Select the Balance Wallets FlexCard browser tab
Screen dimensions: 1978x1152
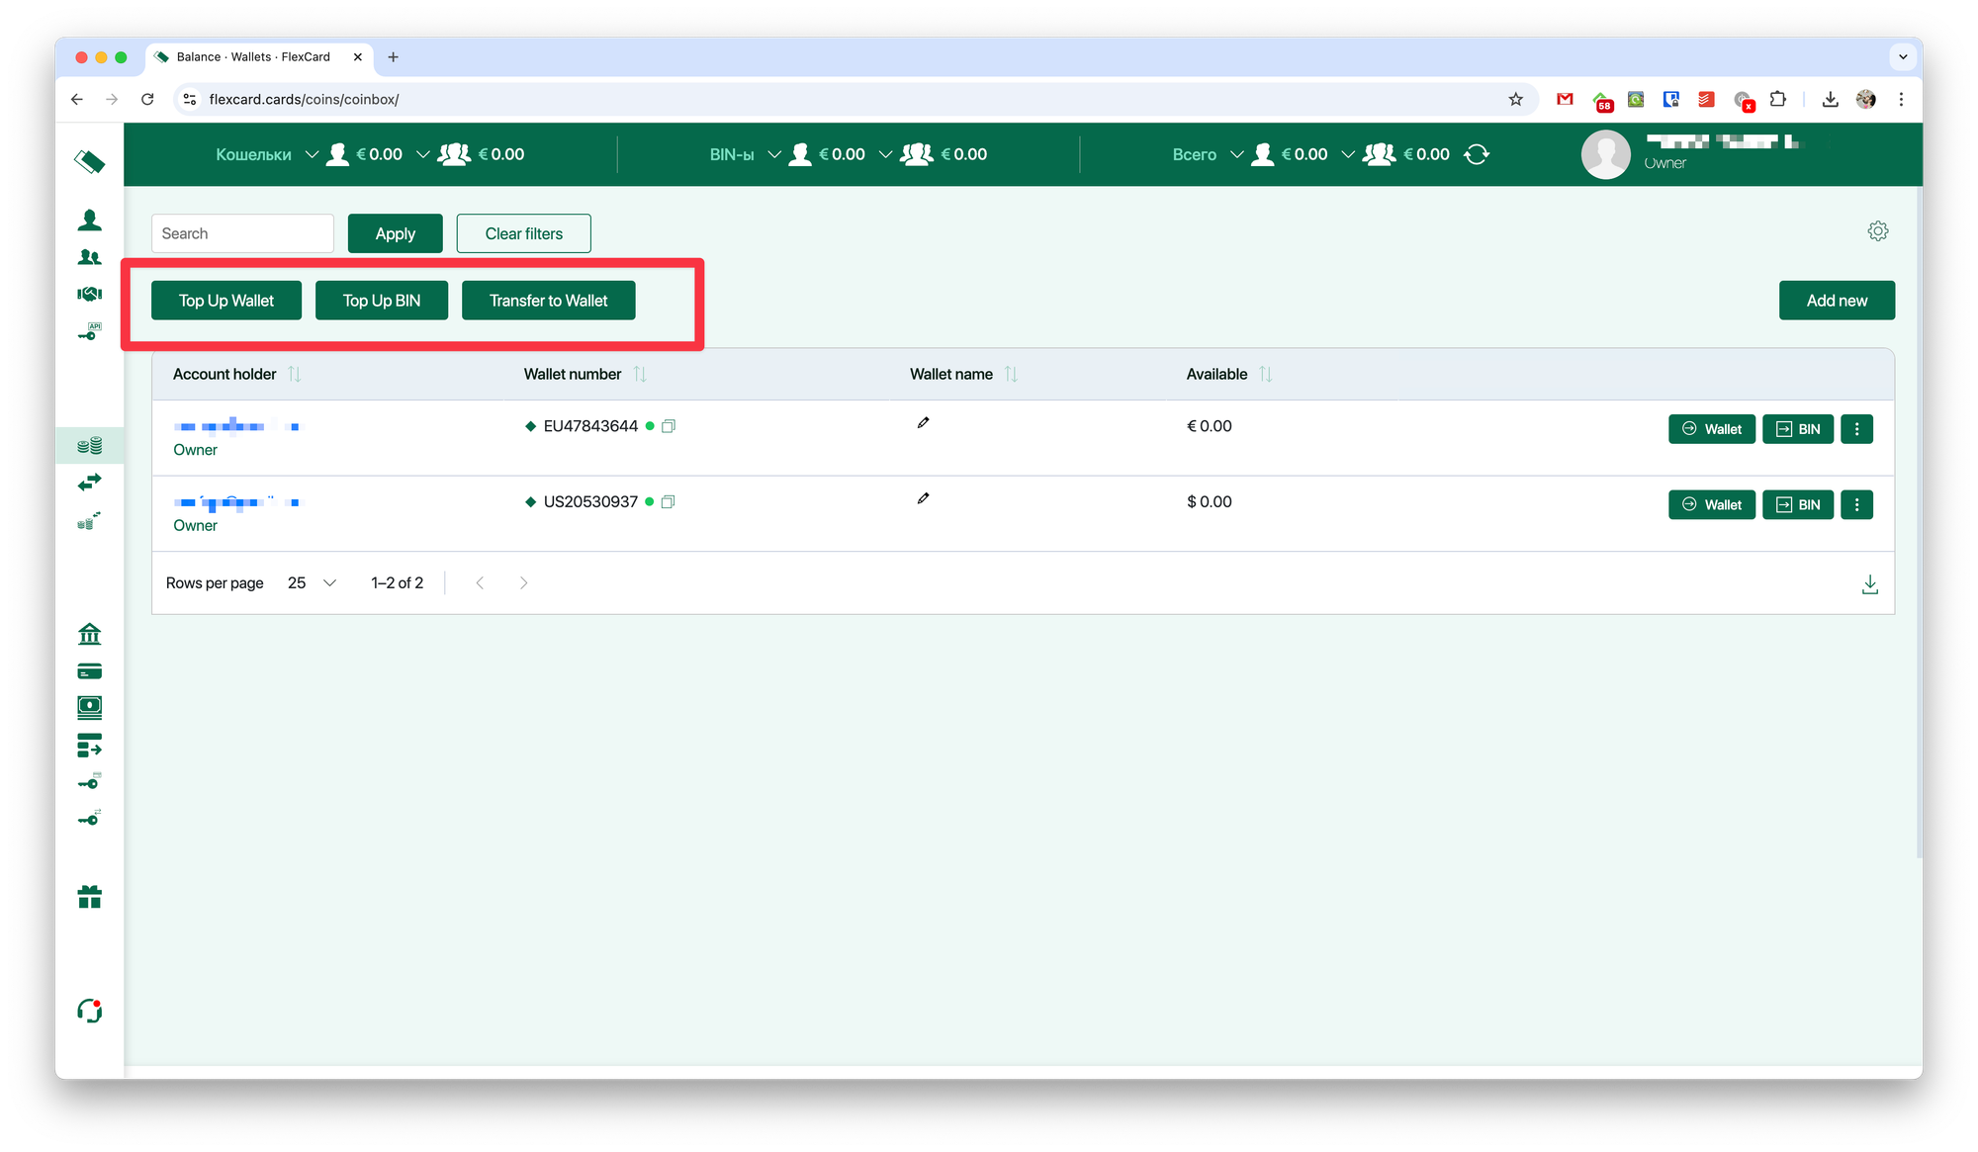click(254, 57)
